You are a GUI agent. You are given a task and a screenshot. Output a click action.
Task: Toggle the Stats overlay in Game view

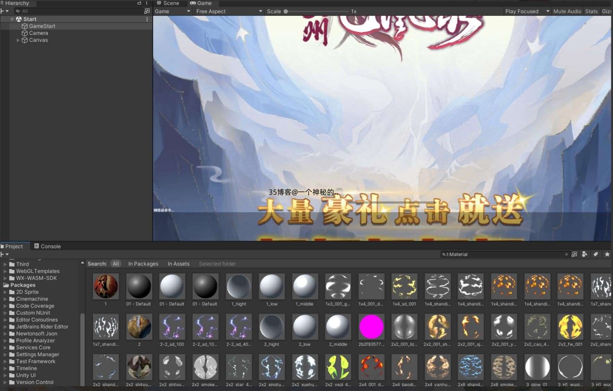pyautogui.click(x=591, y=11)
